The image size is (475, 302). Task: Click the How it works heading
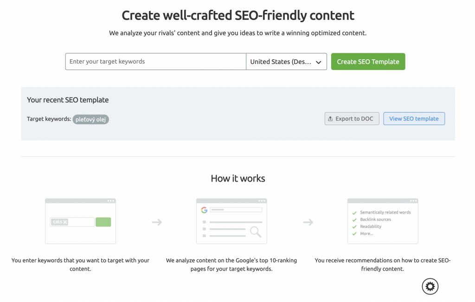238,178
